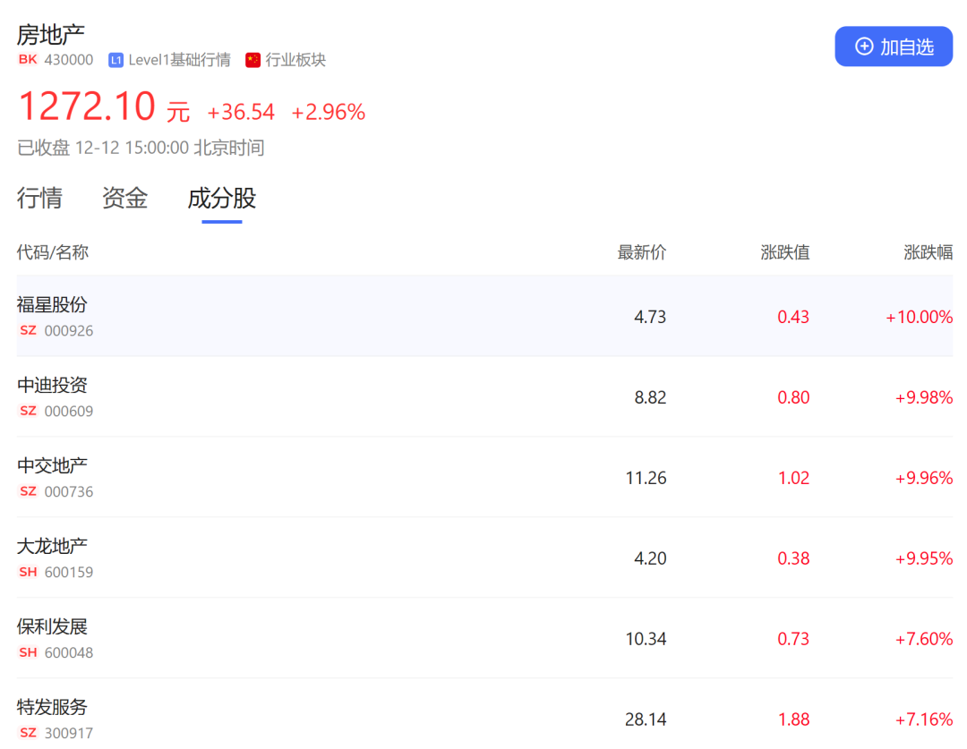Sort by the 涨跌值 column header
967x749 pixels.
785,252
